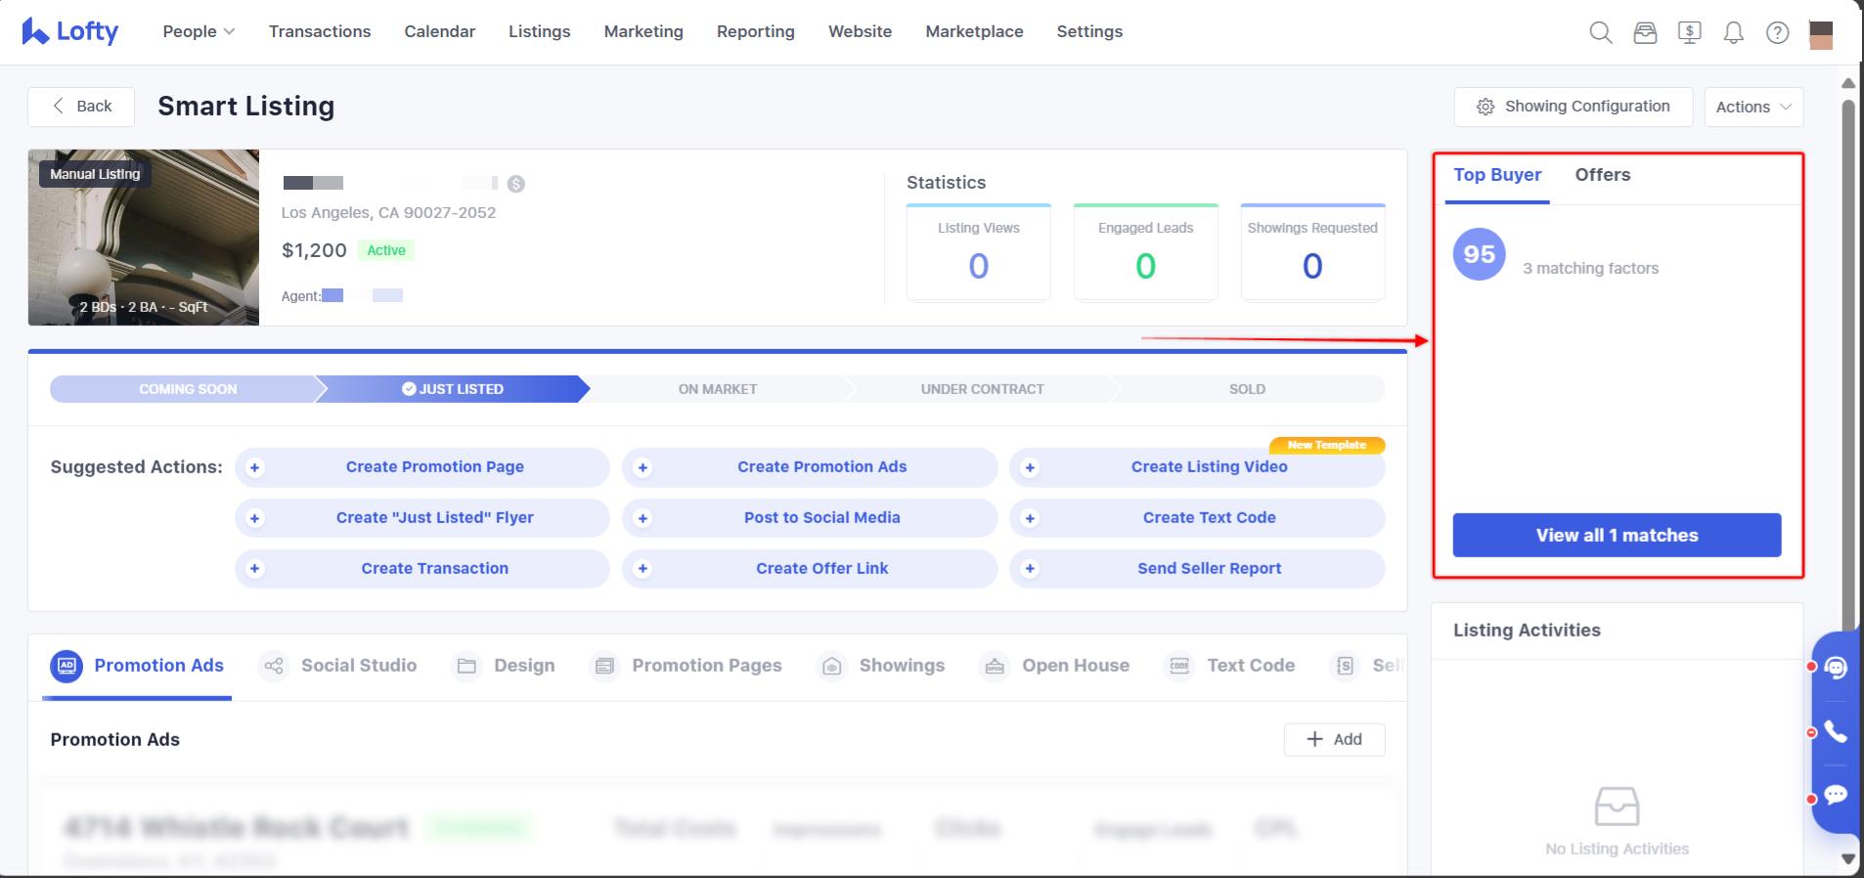Open the notifications bell
Image resolution: width=1864 pixels, height=878 pixels.
(x=1733, y=32)
